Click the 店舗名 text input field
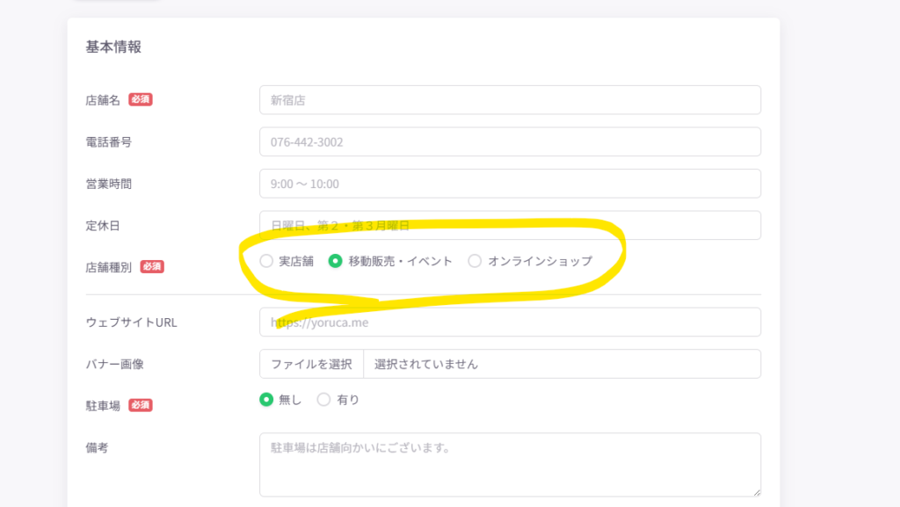This screenshot has width=900, height=507. [510, 100]
